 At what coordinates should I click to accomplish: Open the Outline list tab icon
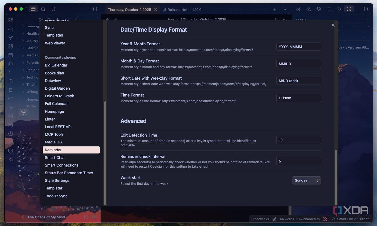click(x=329, y=9)
